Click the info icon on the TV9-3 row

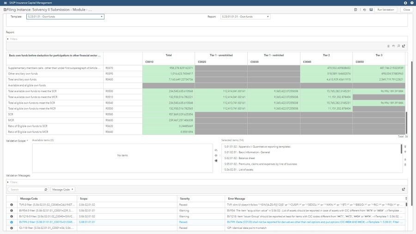click(x=12, y=205)
